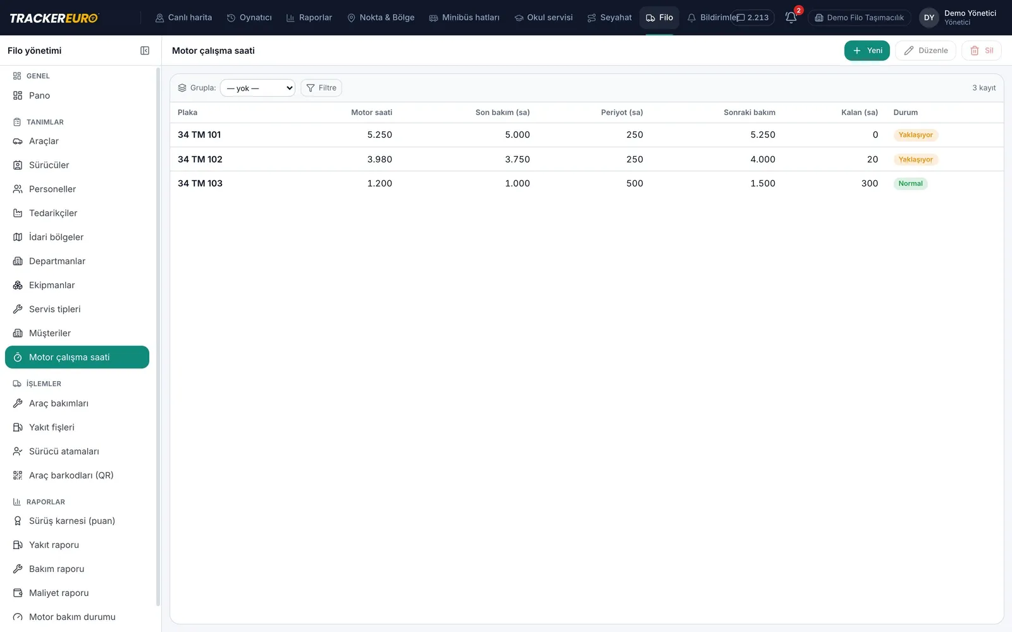Image resolution: width=1012 pixels, height=632 pixels.
Task: Click the Araç barkodları QR icon
Action: click(x=18, y=475)
